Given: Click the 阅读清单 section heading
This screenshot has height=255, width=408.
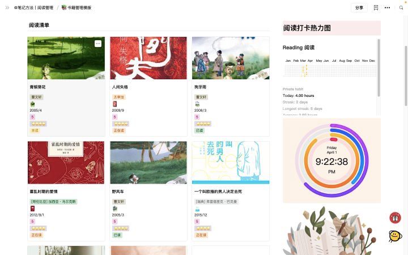Looking at the screenshot, I should 39,25.
